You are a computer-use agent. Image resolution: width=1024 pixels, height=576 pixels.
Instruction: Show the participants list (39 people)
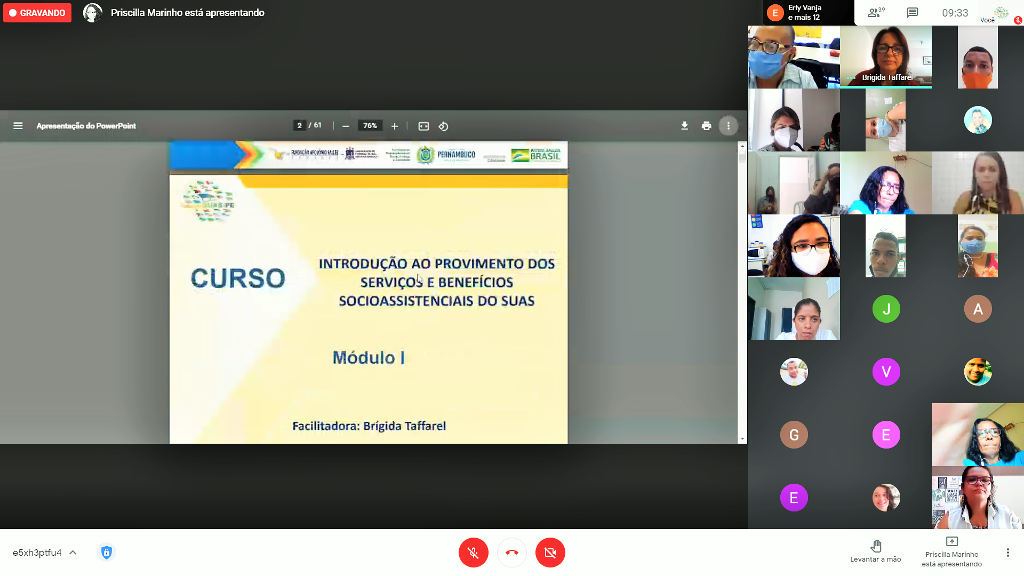[876, 13]
